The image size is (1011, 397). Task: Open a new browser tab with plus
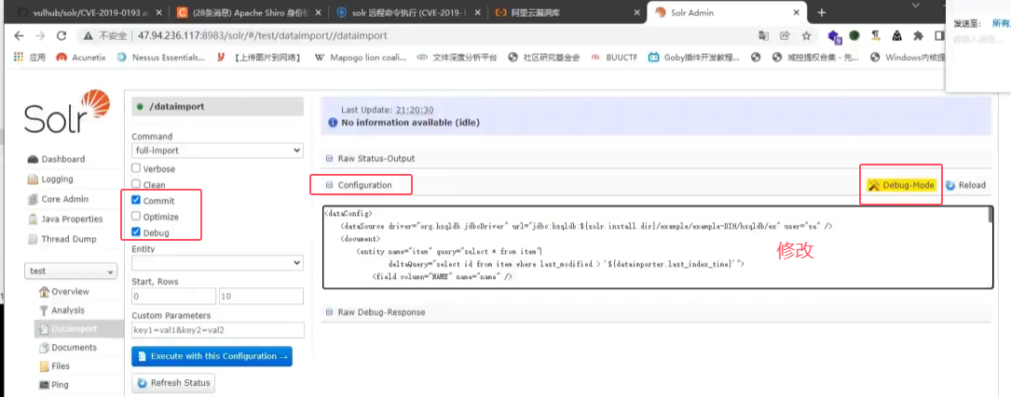tap(822, 13)
